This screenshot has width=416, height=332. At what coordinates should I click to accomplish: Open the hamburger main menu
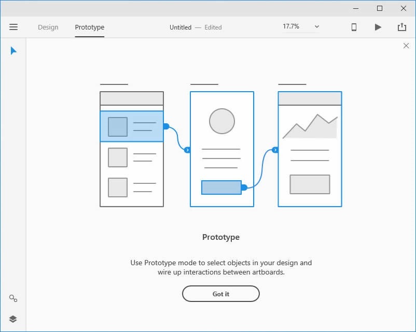tap(14, 27)
